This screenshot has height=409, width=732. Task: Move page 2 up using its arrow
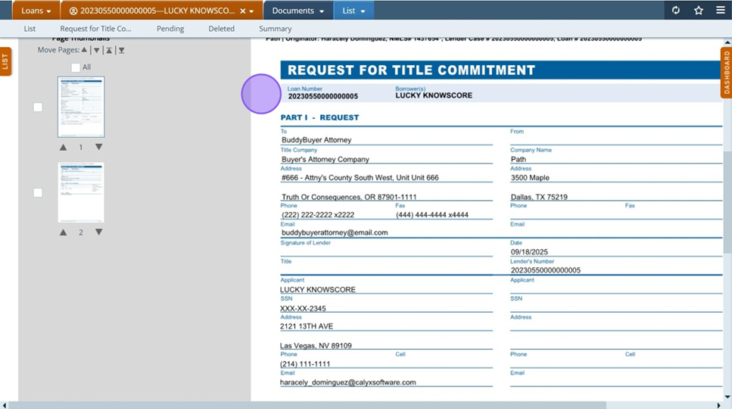coord(64,233)
